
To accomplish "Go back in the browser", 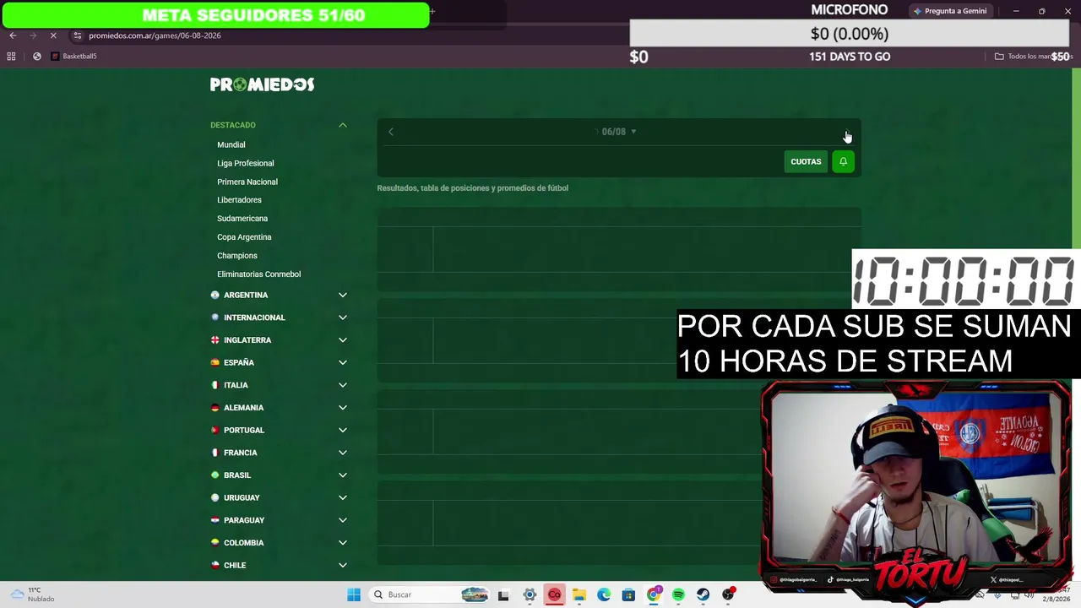I will click(13, 35).
